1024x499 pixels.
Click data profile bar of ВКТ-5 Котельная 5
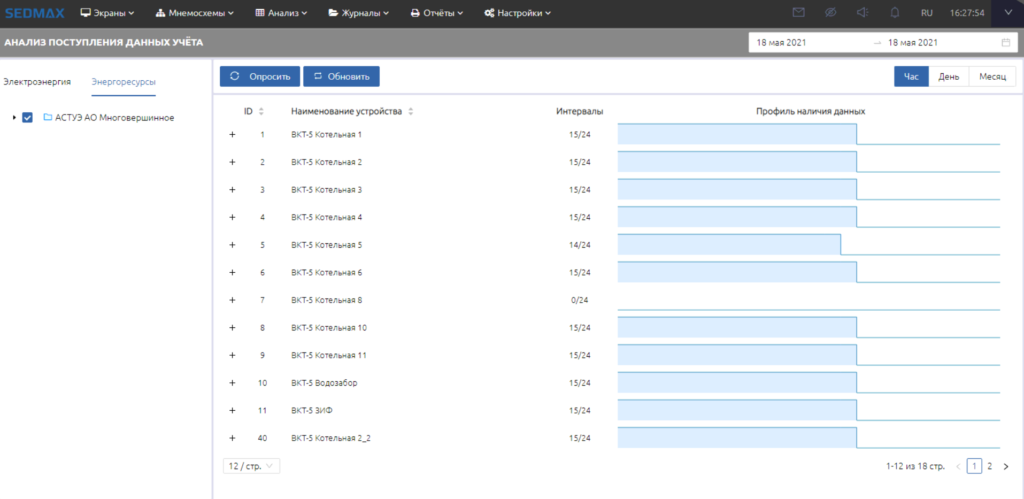(x=729, y=245)
